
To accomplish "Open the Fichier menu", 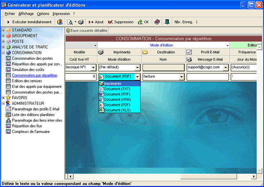I will (x=10, y=14).
